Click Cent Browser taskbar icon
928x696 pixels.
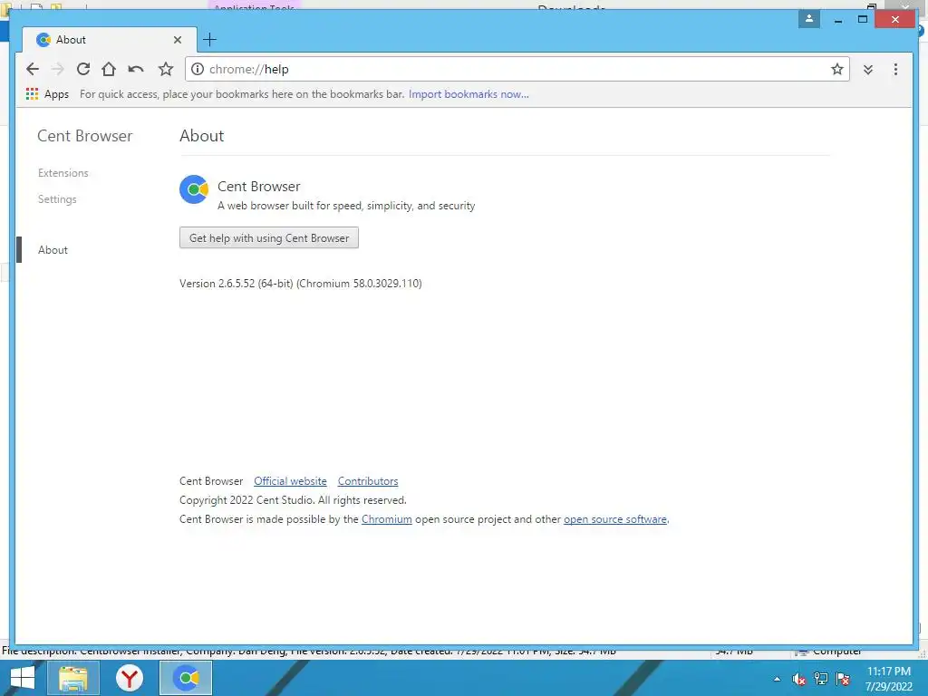[186, 678]
